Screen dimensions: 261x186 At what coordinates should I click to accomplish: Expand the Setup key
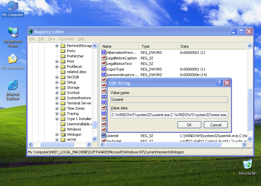tap(57, 82)
